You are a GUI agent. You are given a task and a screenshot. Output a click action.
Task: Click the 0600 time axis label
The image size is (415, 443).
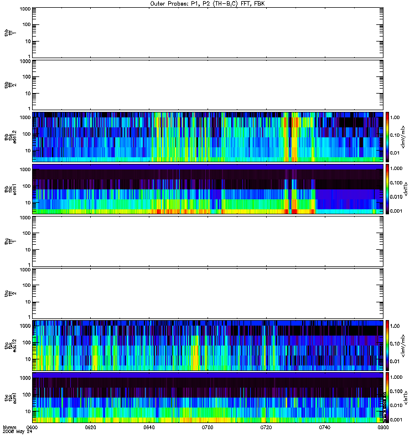point(32,427)
